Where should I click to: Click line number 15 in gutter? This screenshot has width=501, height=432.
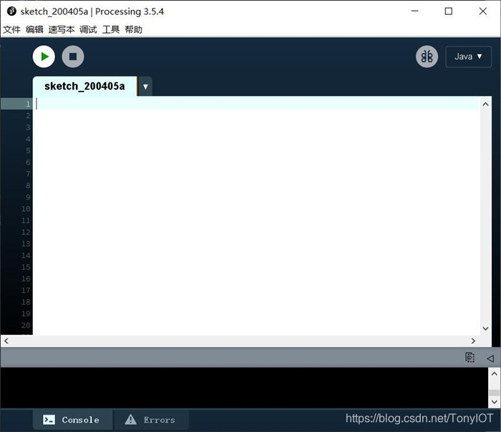tap(26, 267)
